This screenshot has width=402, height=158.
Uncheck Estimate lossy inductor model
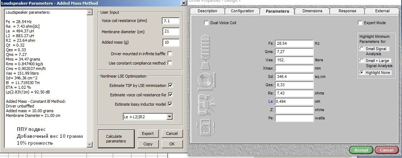[170, 104]
